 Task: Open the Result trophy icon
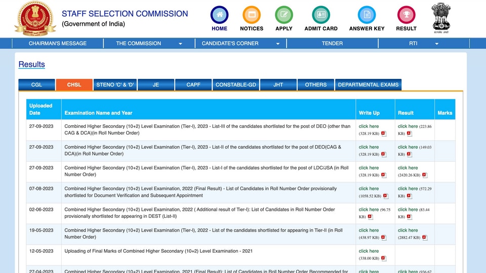(x=406, y=15)
